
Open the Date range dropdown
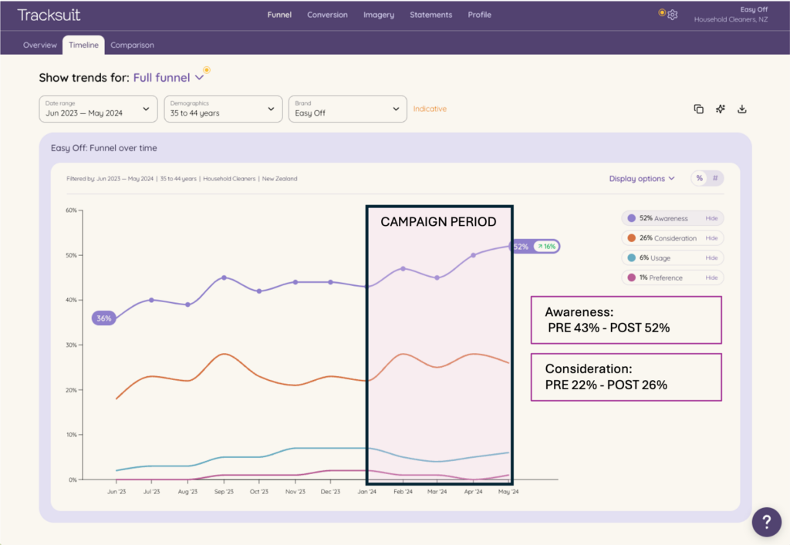[x=98, y=109]
